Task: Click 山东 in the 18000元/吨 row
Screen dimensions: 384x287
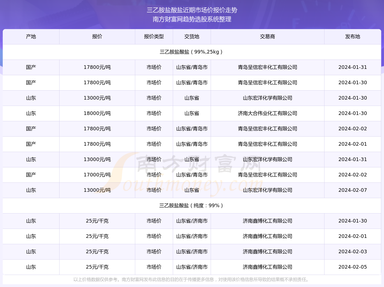Action: tap(31, 113)
